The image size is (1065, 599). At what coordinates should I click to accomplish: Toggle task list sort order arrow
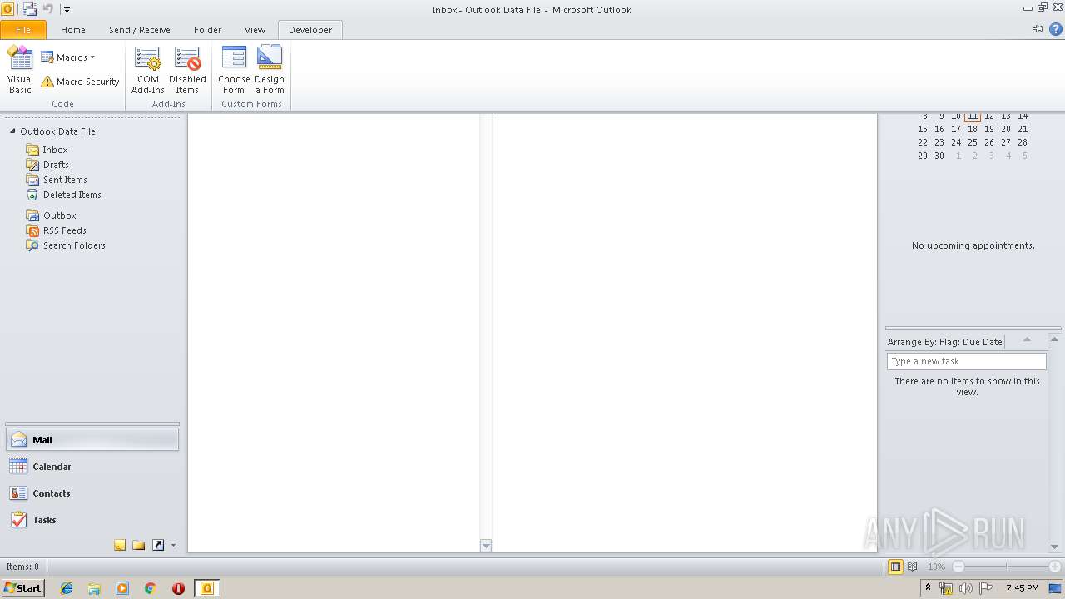point(1027,339)
